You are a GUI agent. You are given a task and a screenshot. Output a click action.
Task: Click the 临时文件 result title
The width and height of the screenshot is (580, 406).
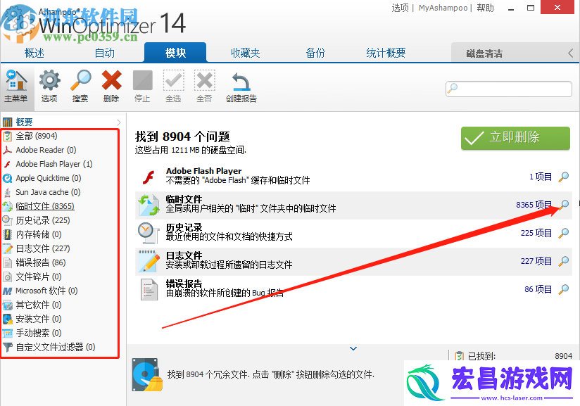pos(184,199)
